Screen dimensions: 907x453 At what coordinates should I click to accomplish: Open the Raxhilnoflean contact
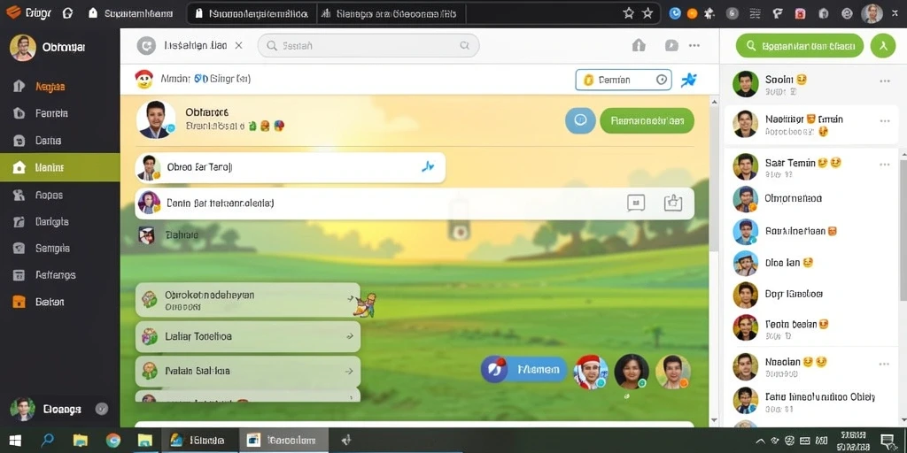click(810, 231)
